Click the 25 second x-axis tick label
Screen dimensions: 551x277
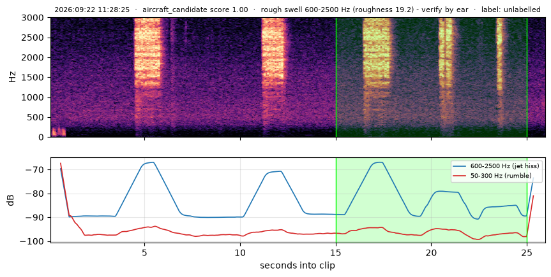coord(527,252)
